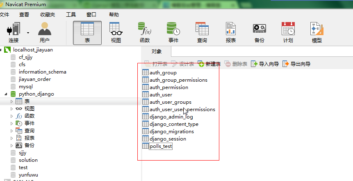
Task: Open the 文件 menu
Action: 4,15
